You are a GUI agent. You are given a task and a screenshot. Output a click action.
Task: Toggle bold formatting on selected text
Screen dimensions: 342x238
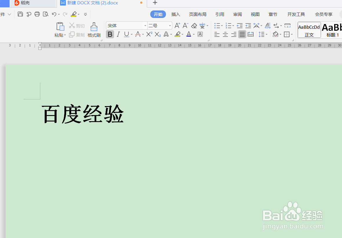[x=110, y=34]
